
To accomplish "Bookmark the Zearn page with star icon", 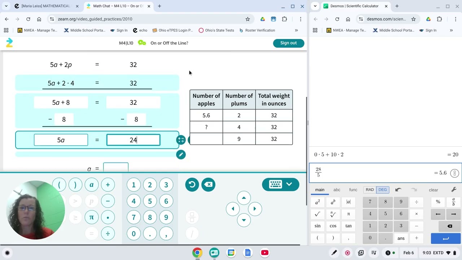I will point(248,19).
